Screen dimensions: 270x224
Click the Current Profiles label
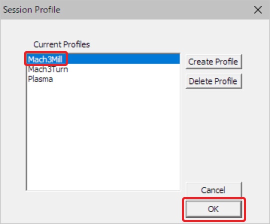(x=61, y=44)
